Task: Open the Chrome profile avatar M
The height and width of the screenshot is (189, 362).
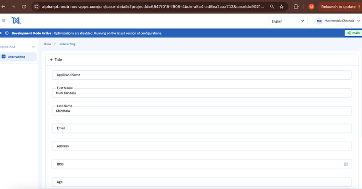Action: coord(311,7)
